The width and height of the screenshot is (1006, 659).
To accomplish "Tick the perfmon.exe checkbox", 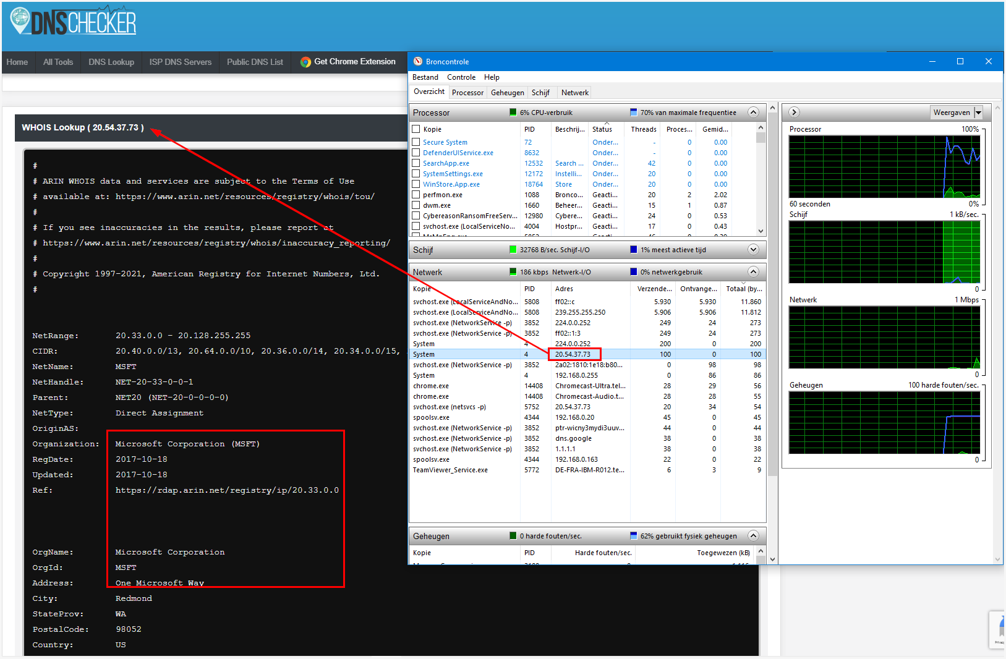I will (x=416, y=195).
